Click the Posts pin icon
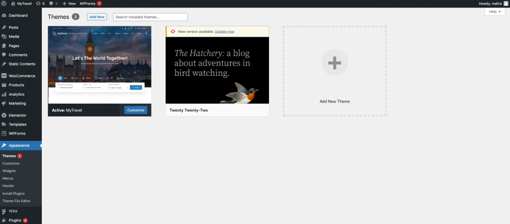510x224 pixels. point(4,27)
